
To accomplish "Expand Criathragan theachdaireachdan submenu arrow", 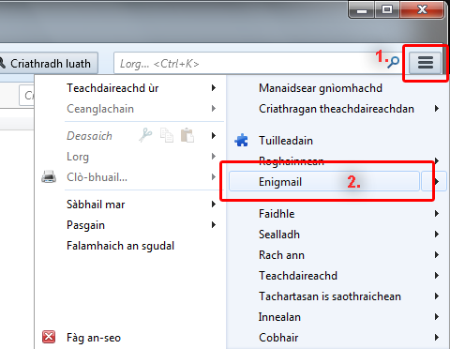I will (437, 109).
